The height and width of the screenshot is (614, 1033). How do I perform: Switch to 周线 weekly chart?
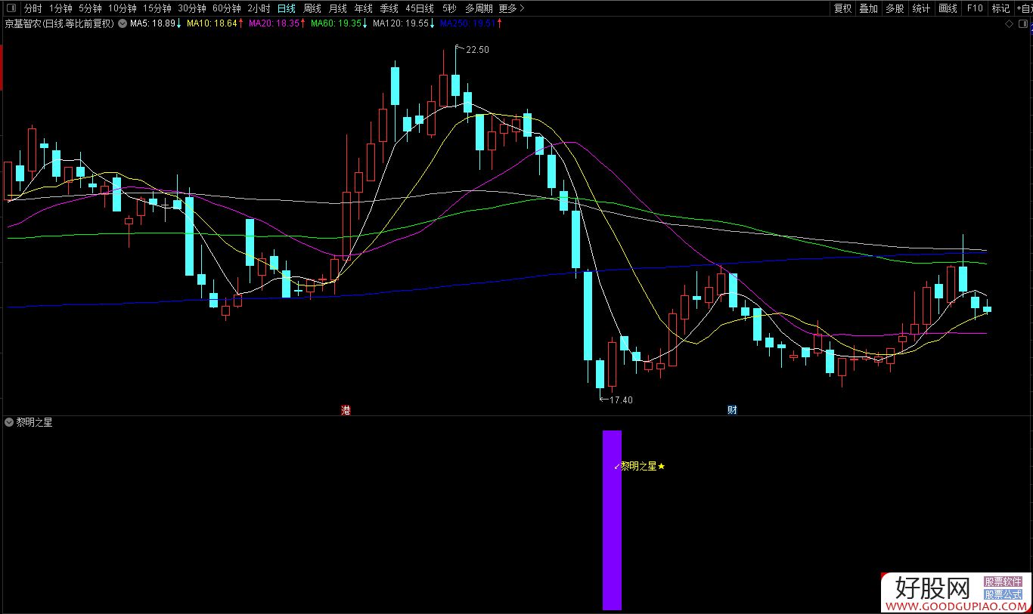[312, 8]
